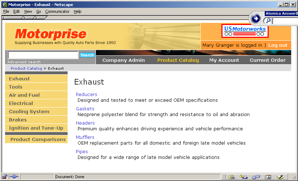Expand the third collapsed toolbar tab

[40, 17]
